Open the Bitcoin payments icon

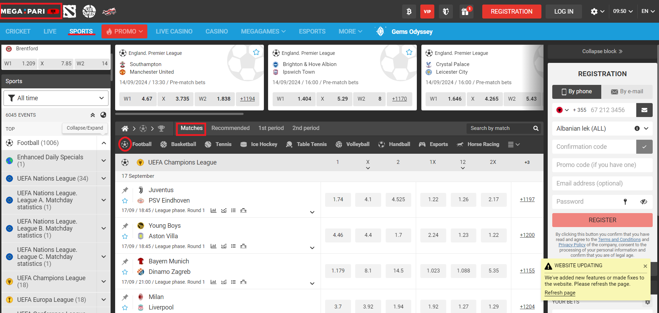tap(409, 12)
